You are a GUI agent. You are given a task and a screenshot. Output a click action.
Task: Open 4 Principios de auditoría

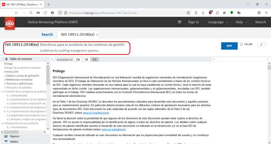click(18, 87)
